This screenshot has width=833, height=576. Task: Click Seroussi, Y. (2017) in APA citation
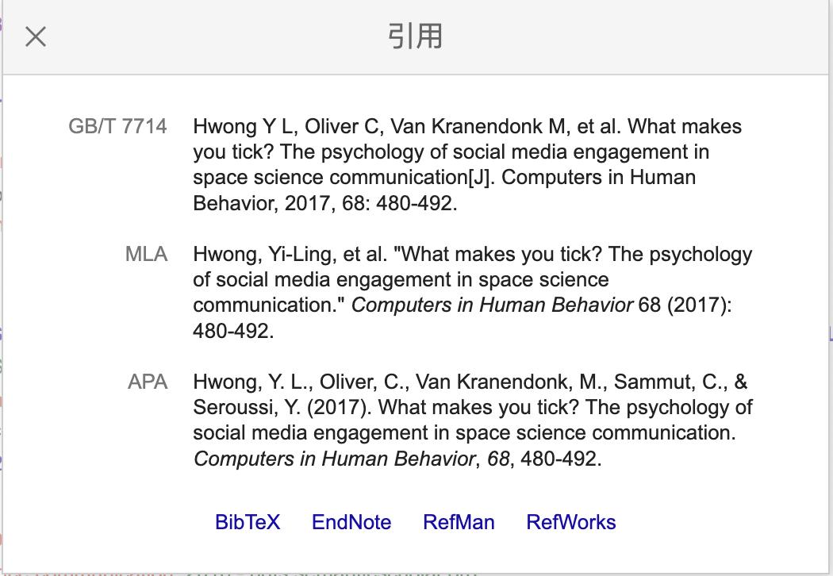(282, 407)
